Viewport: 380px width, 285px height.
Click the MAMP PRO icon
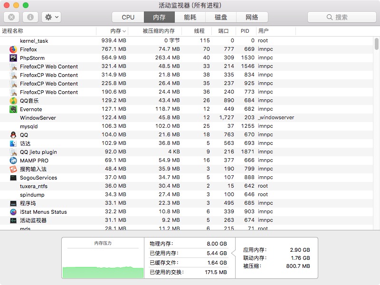[x=13, y=161]
